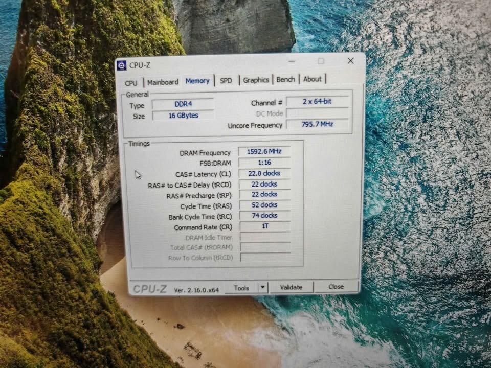Show the About tab

point(312,79)
